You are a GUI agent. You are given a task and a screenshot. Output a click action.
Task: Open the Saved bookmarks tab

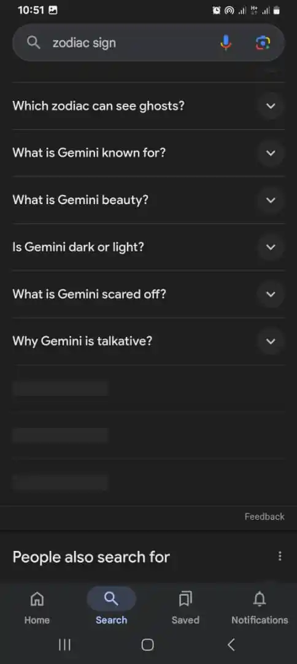[x=185, y=607]
